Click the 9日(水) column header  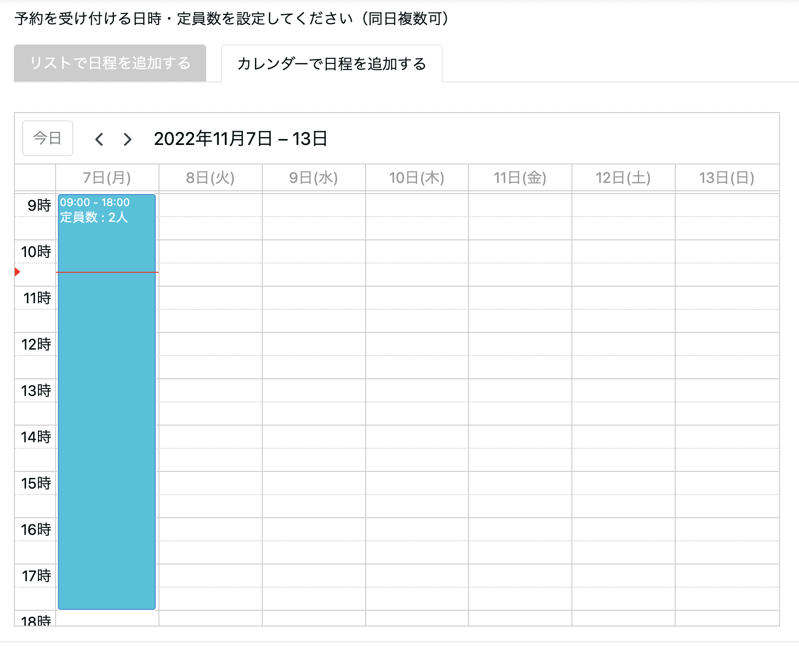click(x=314, y=178)
